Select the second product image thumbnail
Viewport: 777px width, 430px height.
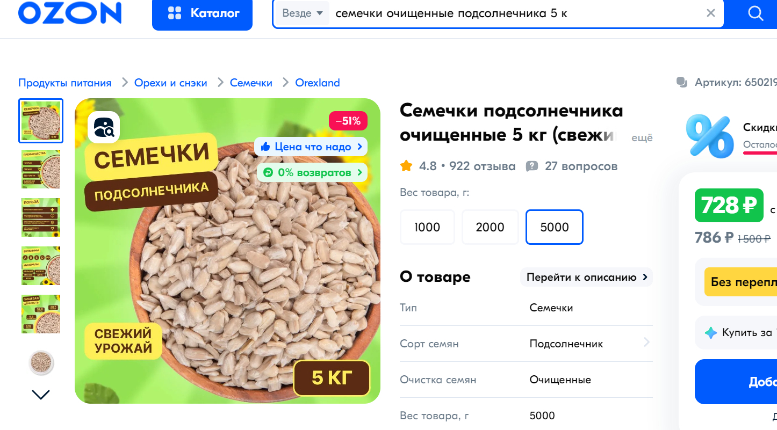click(x=41, y=169)
